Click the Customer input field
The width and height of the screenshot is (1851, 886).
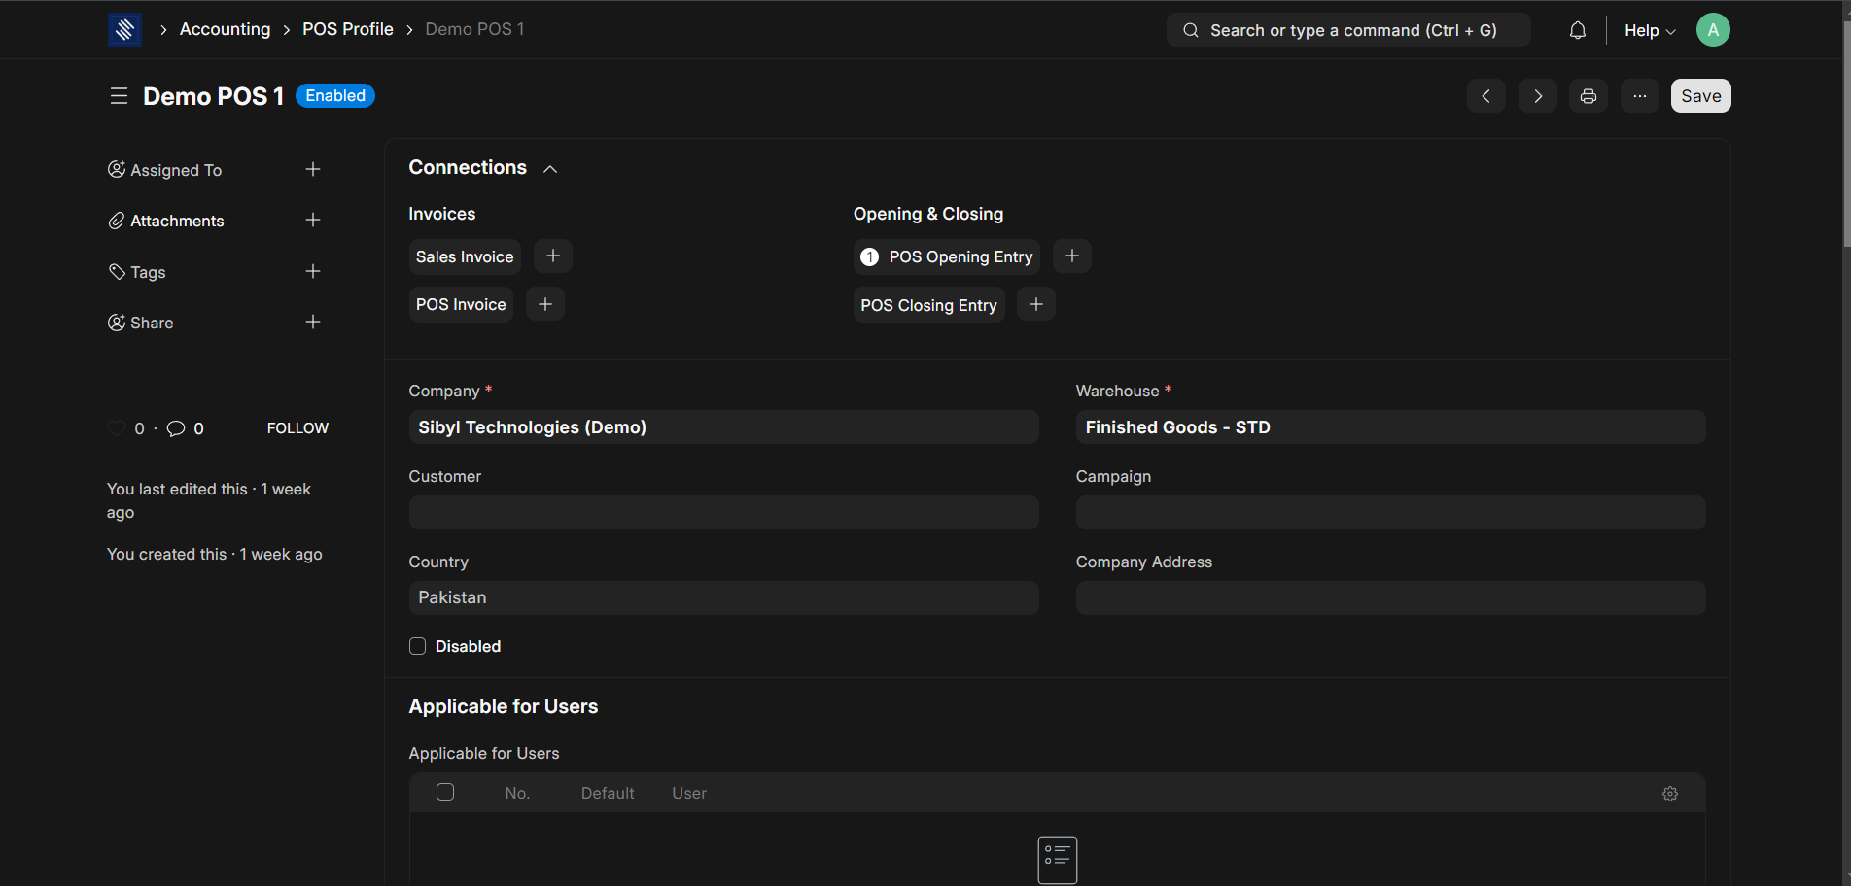click(723, 513)
